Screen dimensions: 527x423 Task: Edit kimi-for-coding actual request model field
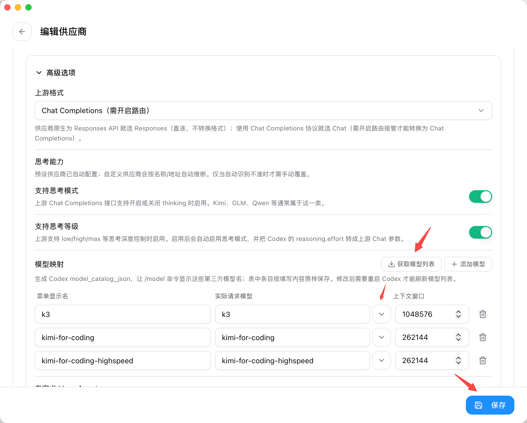pos(292,337)
